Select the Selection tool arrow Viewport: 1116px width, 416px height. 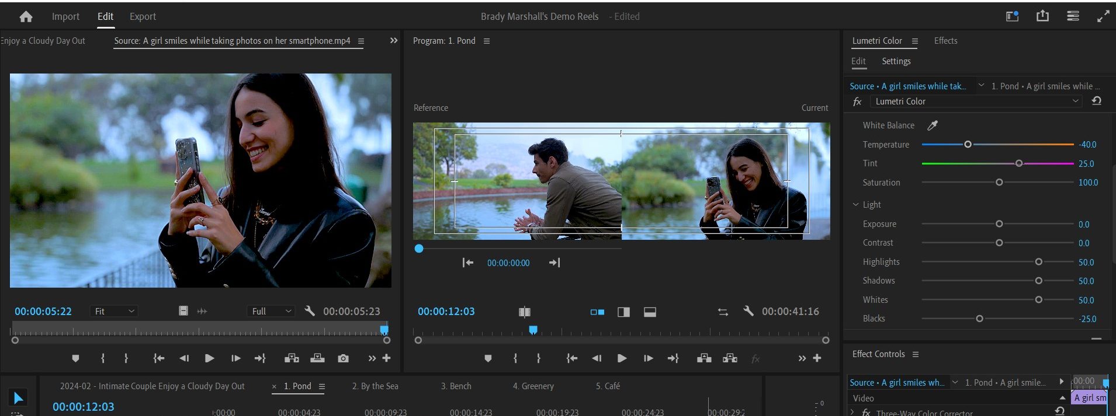coord(18,398)
